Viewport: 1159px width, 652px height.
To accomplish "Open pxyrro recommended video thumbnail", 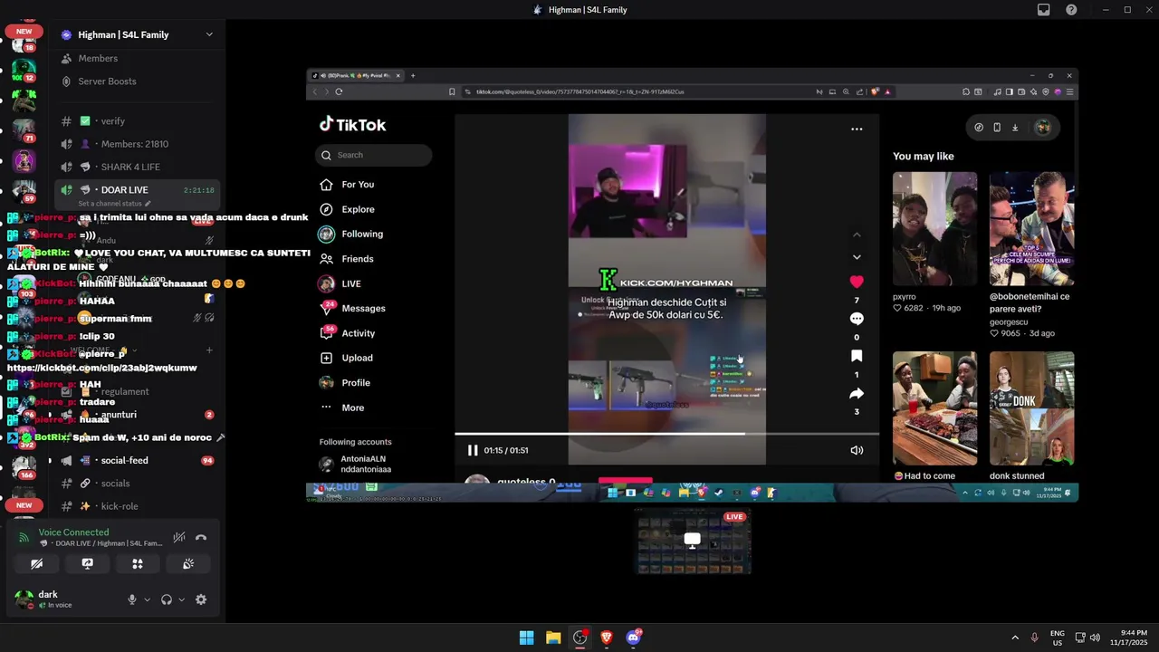I will (934, 229).
